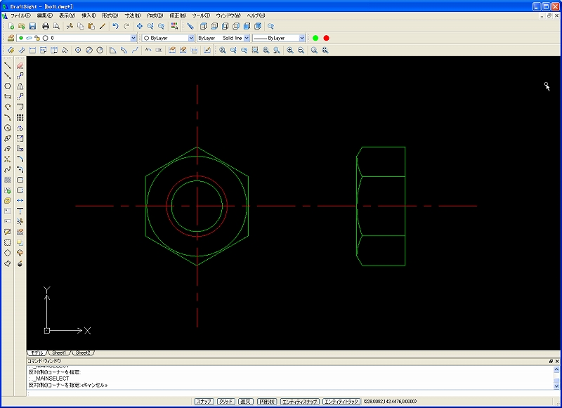The image size is (562, 408).
Task: Select the Pan (four-arrow) tool
Action: pos(139,26)
